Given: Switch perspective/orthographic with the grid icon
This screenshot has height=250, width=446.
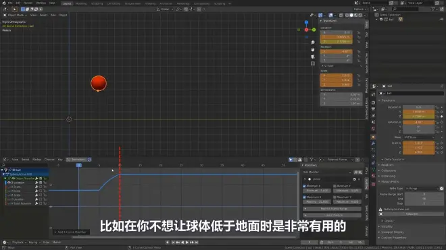Looking at the screenshot, I should point(313,63).
